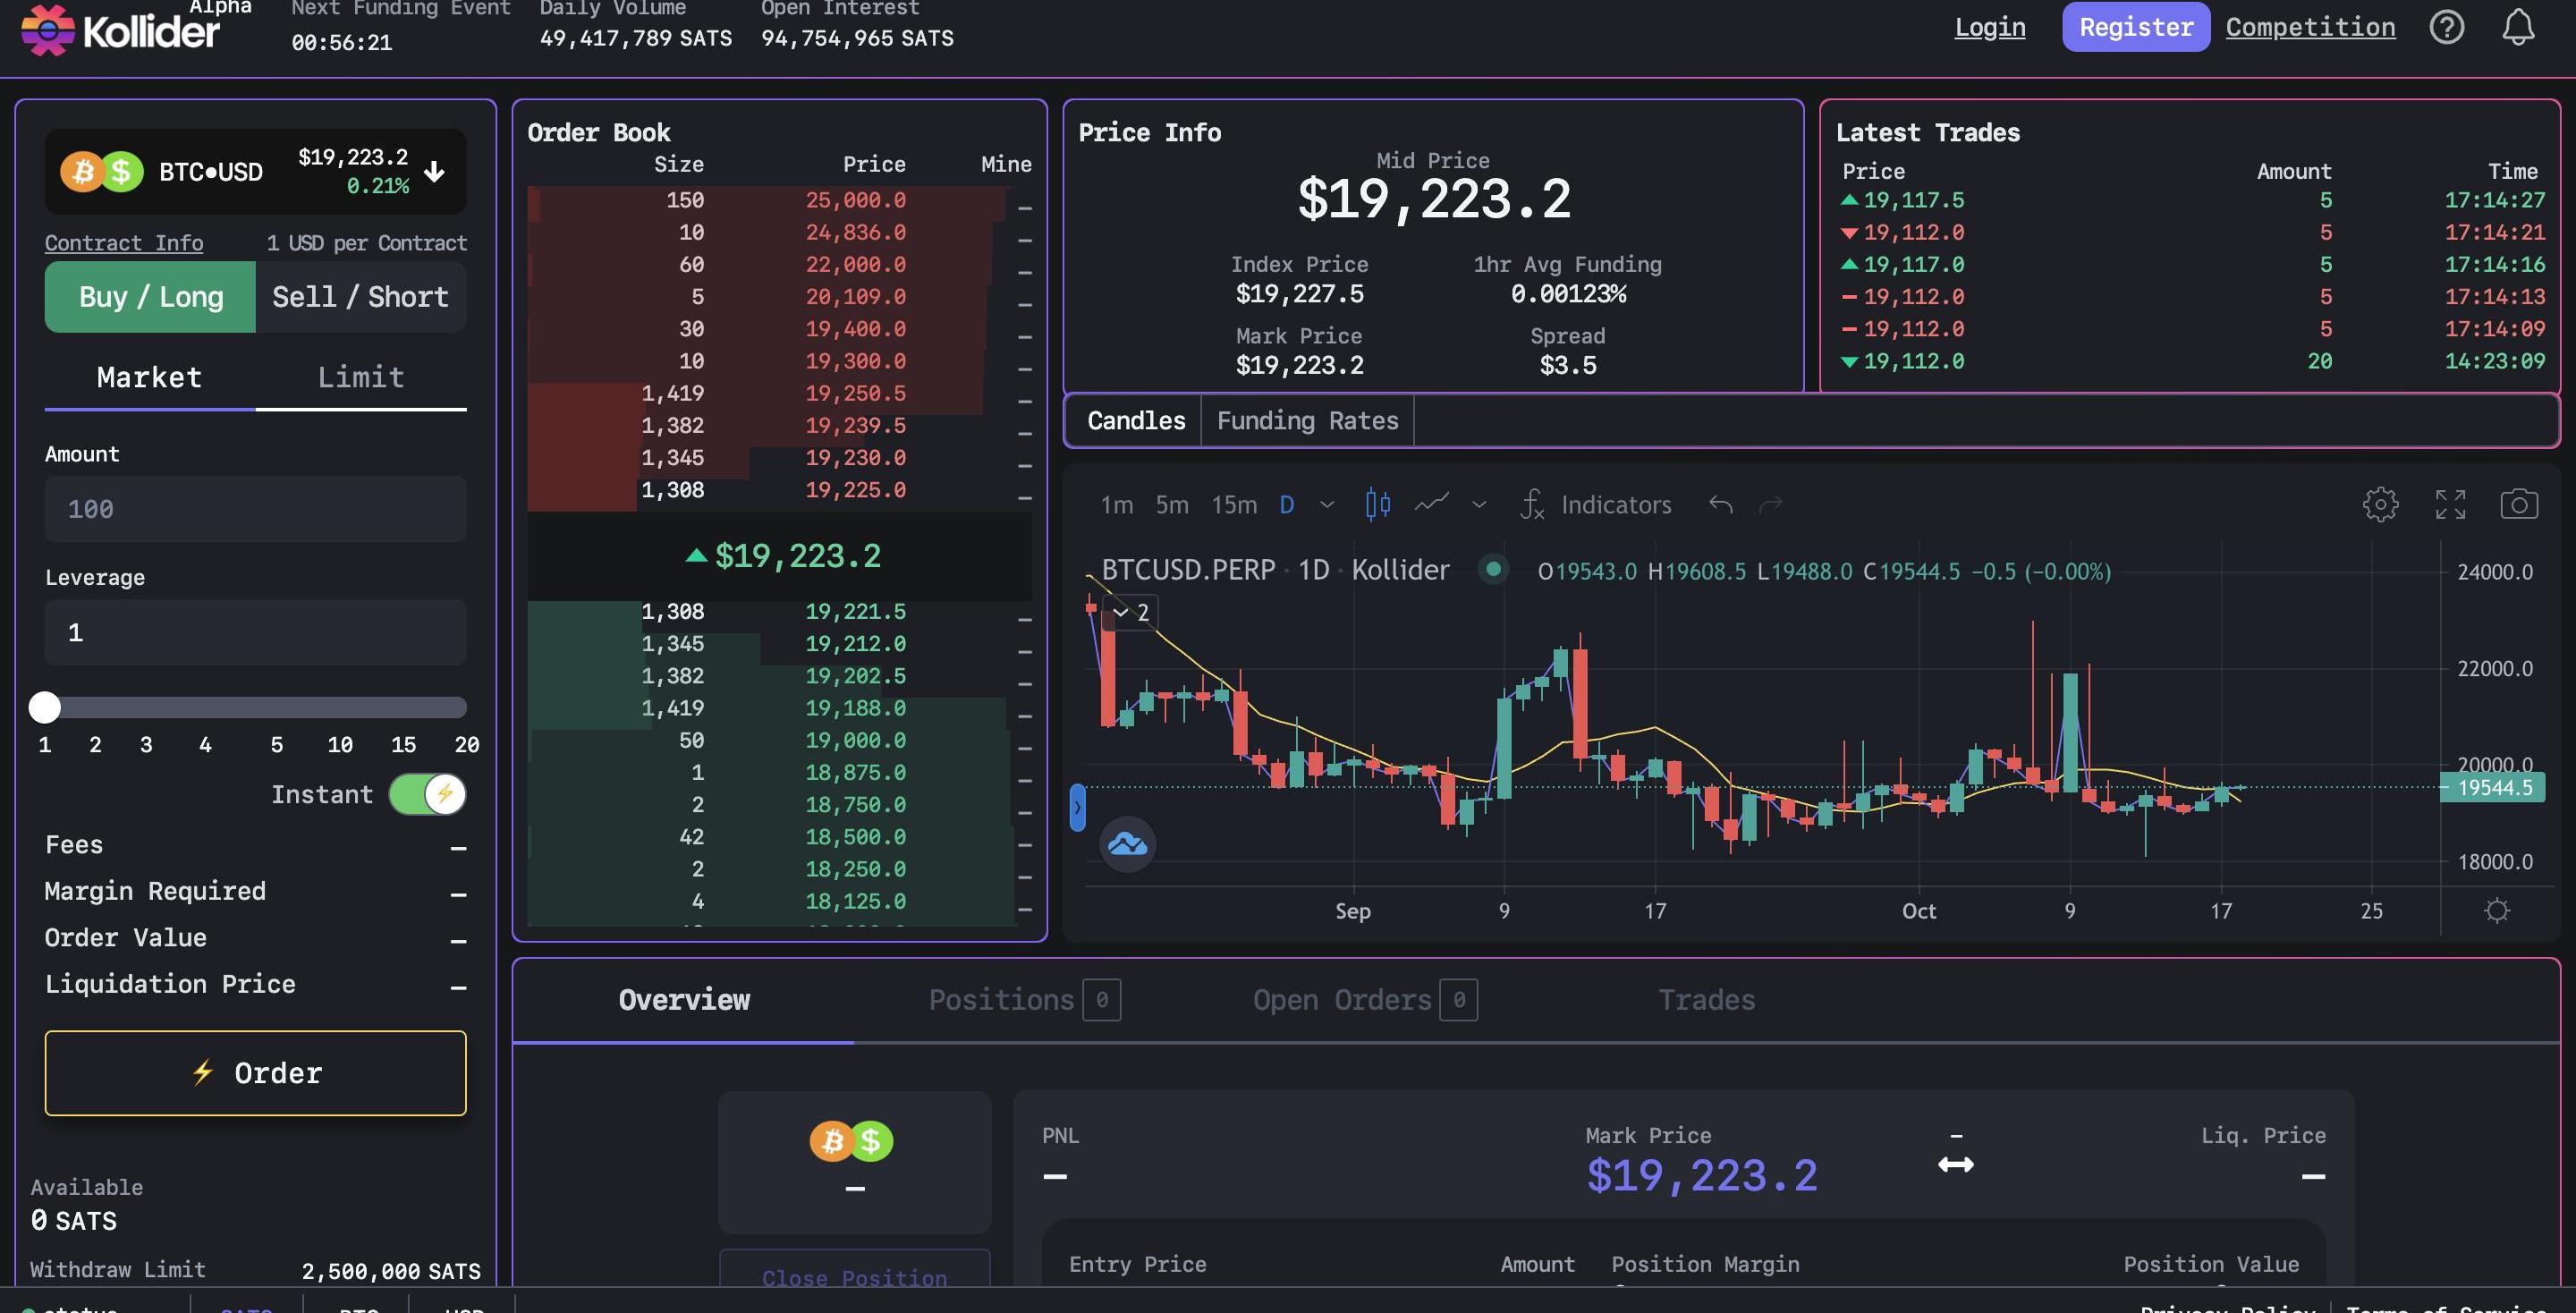Enter fullscreen chart mode
The height and width of the screenshot is (1313, 2576).
pyautogui.click(x=2450, y=504)
